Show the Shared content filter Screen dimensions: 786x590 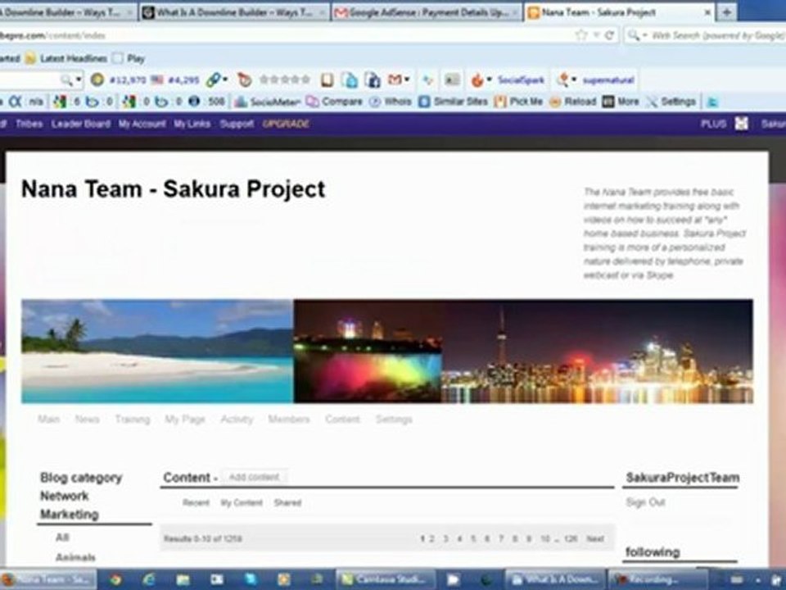[287, 502]
